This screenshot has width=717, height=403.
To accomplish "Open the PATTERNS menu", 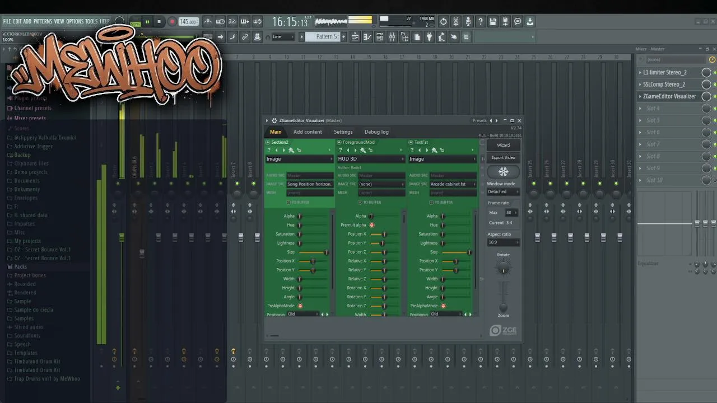I will (43, 21).
